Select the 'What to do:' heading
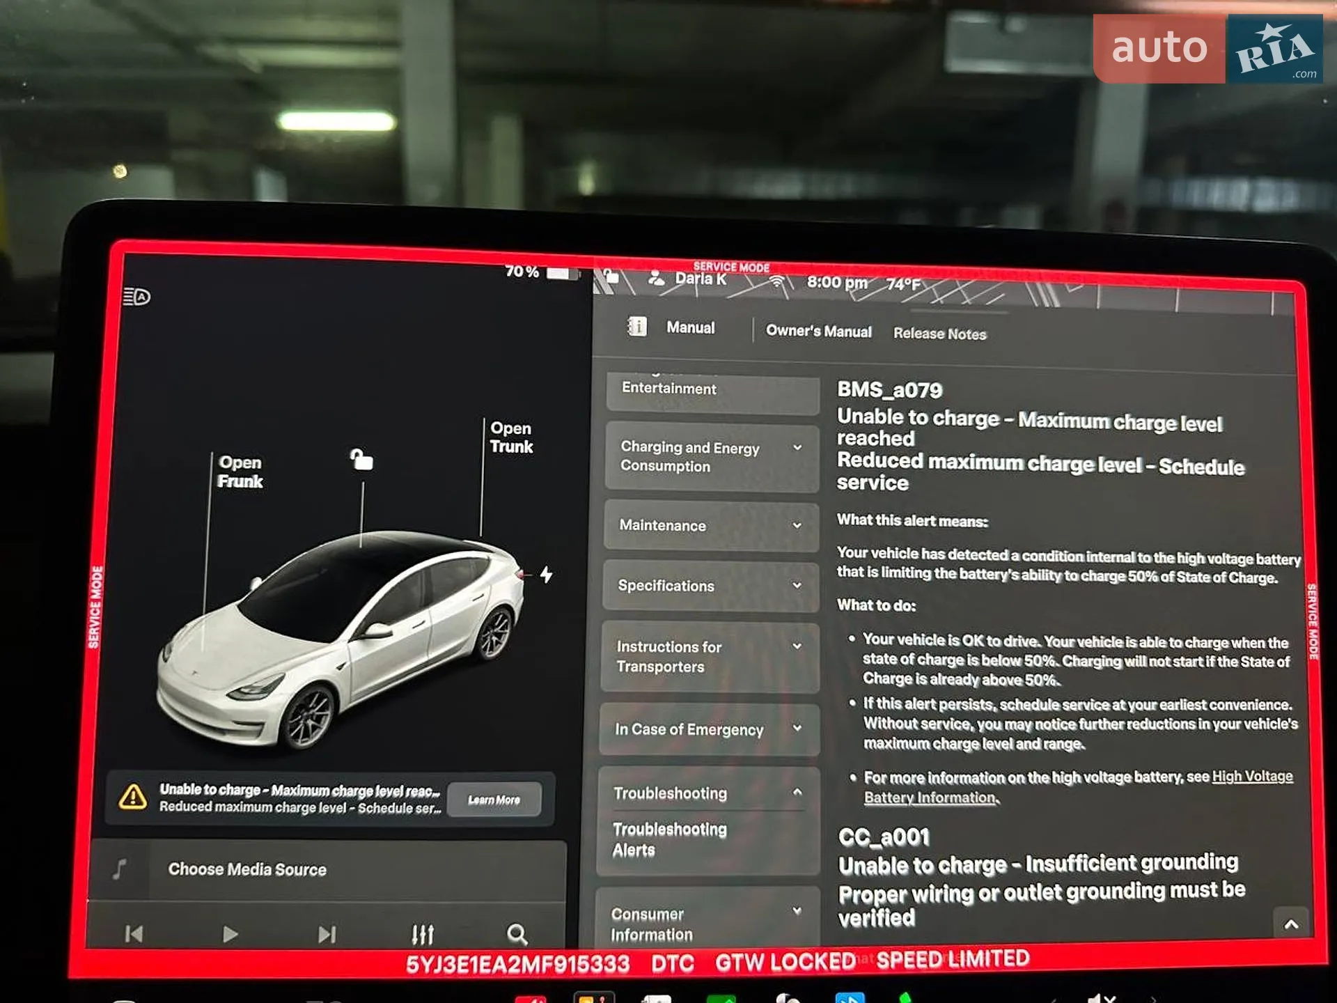 click(x=876, y=605)
